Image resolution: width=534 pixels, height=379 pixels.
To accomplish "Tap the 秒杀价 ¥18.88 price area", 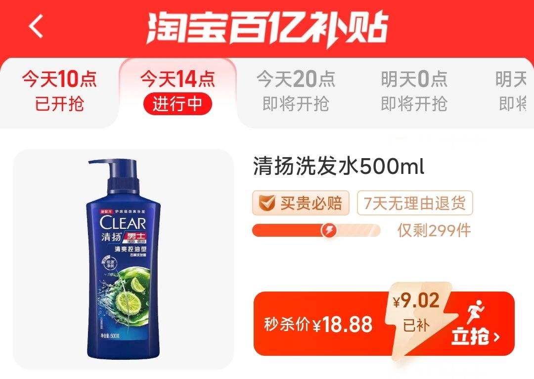I will point(318,324).
